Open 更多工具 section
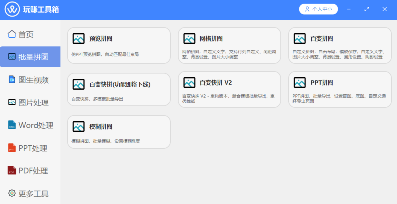Screen dimensions: 397x204 tap(30, 193)
